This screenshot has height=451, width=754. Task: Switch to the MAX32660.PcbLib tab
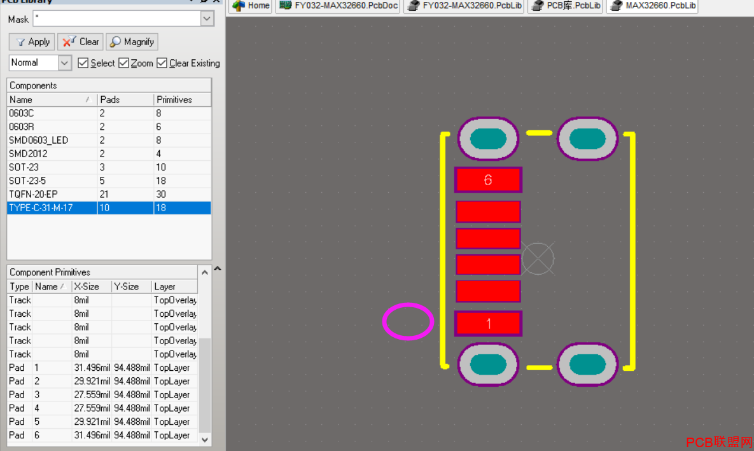[x=653, y=6]
